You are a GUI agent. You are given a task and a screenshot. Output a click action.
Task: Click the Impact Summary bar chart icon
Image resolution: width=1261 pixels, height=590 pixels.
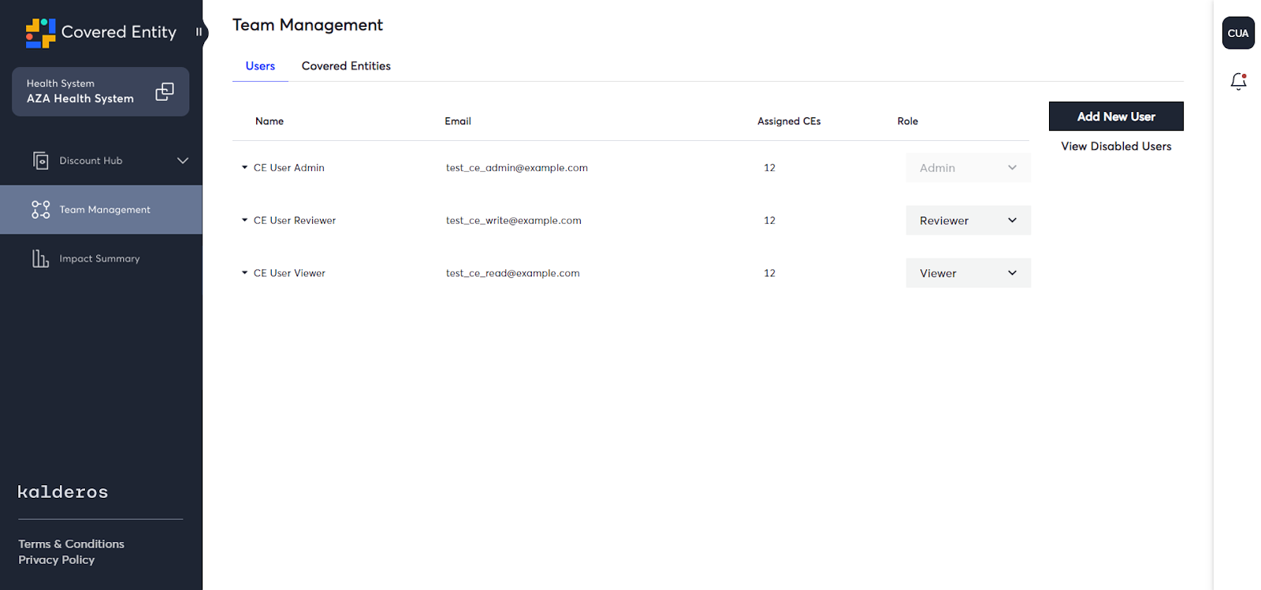point(40,258)
